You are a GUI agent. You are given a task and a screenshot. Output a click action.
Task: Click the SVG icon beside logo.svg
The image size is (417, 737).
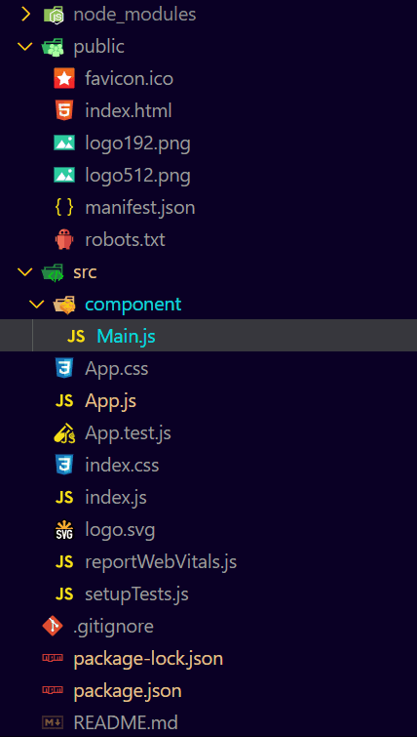tap(64, 530)
